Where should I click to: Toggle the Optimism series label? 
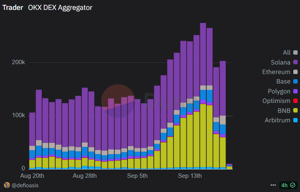click(x=276, y=101)
